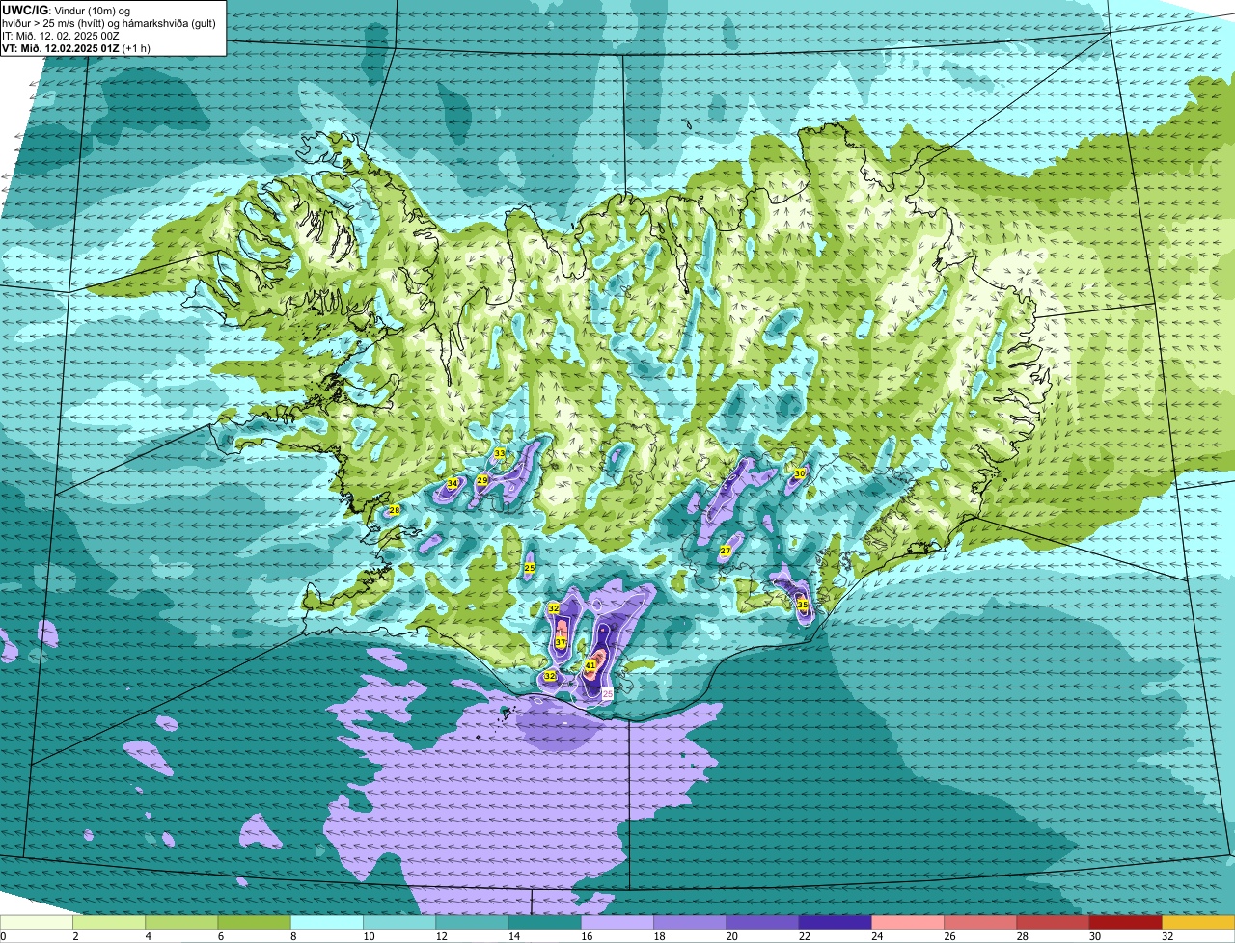This screenshot has width=1235, height=943.
Task: Click the lavender 16–18 legend swatch
Action: coord(617,923)
